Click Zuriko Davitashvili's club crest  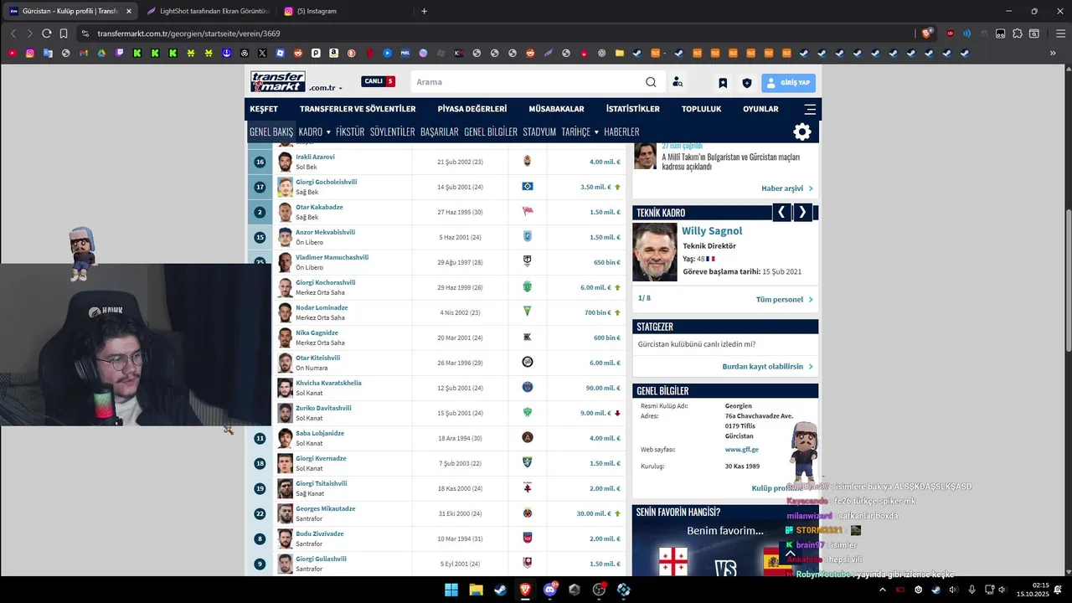(x=527, y=412)
